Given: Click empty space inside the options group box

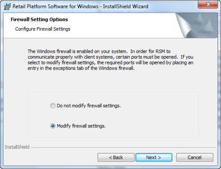Looking at the screenshot, I should click(x=155, y=116).
